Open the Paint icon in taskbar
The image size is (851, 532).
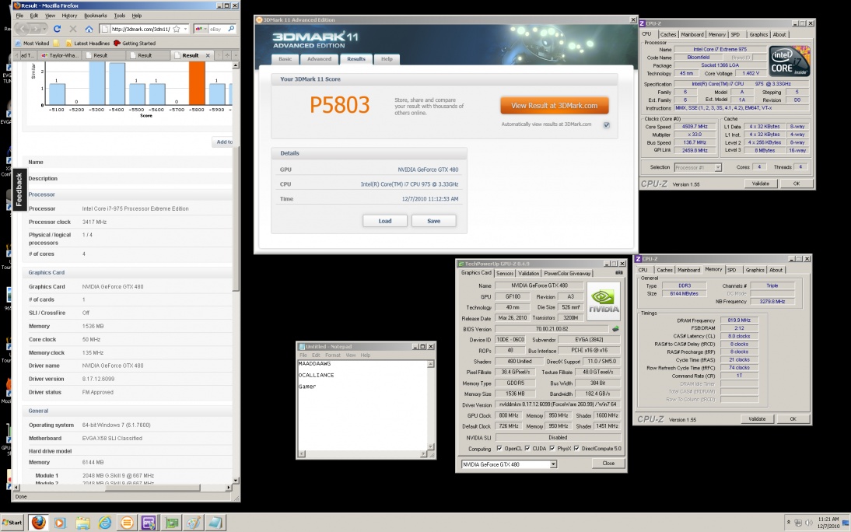(194, 522)
